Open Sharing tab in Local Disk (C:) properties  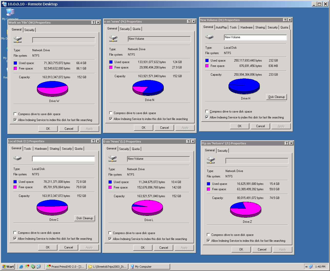point(54,149)
